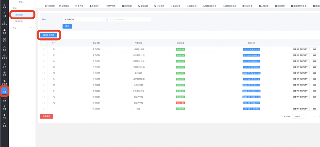This screenshot has height=147, width=320.
Task: Tick the select-all checkbox in table header
Action: pos(43,43)
